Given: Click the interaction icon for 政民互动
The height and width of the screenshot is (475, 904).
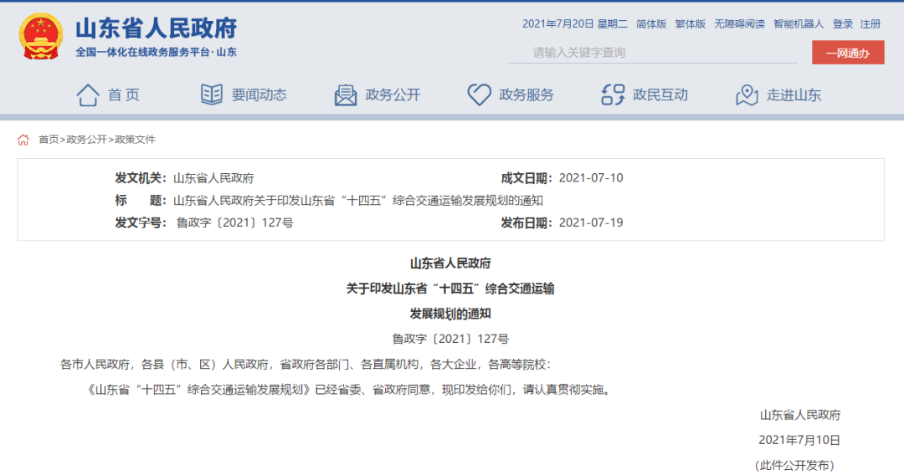Looking at the screenshot, I should (x=613, y=95).
